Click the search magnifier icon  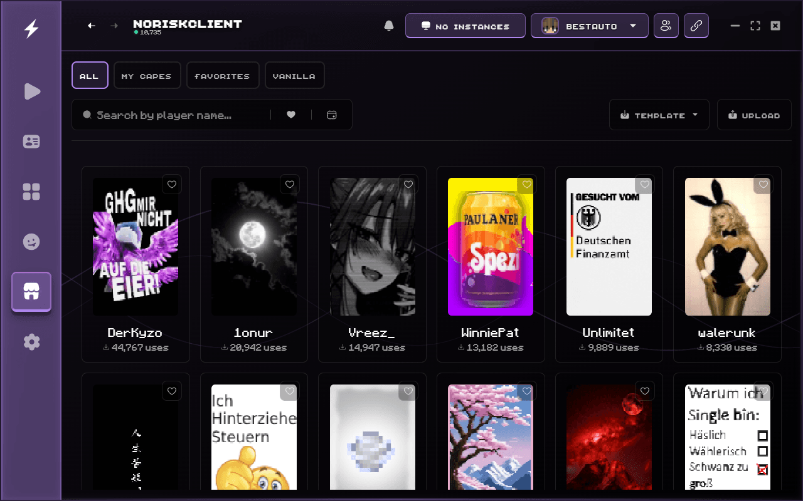pos(87,115)
